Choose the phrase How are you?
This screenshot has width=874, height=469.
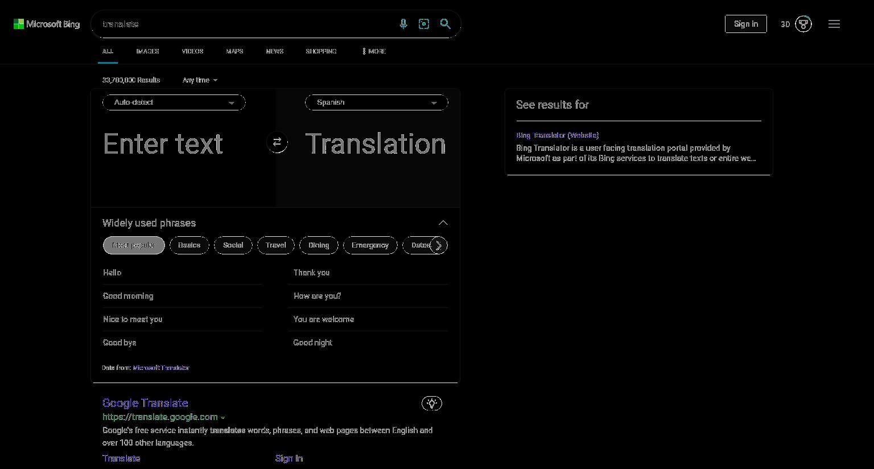[317, 296]
